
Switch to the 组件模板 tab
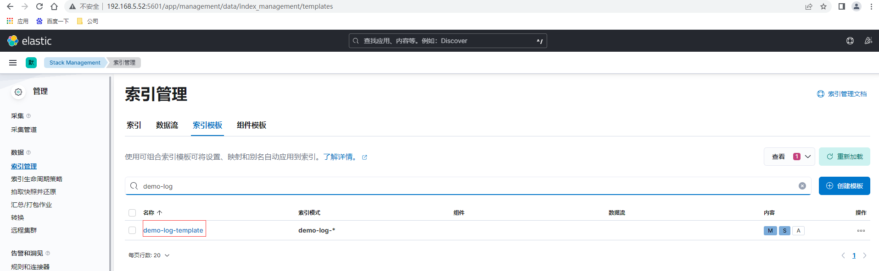[x=252, y=125]
